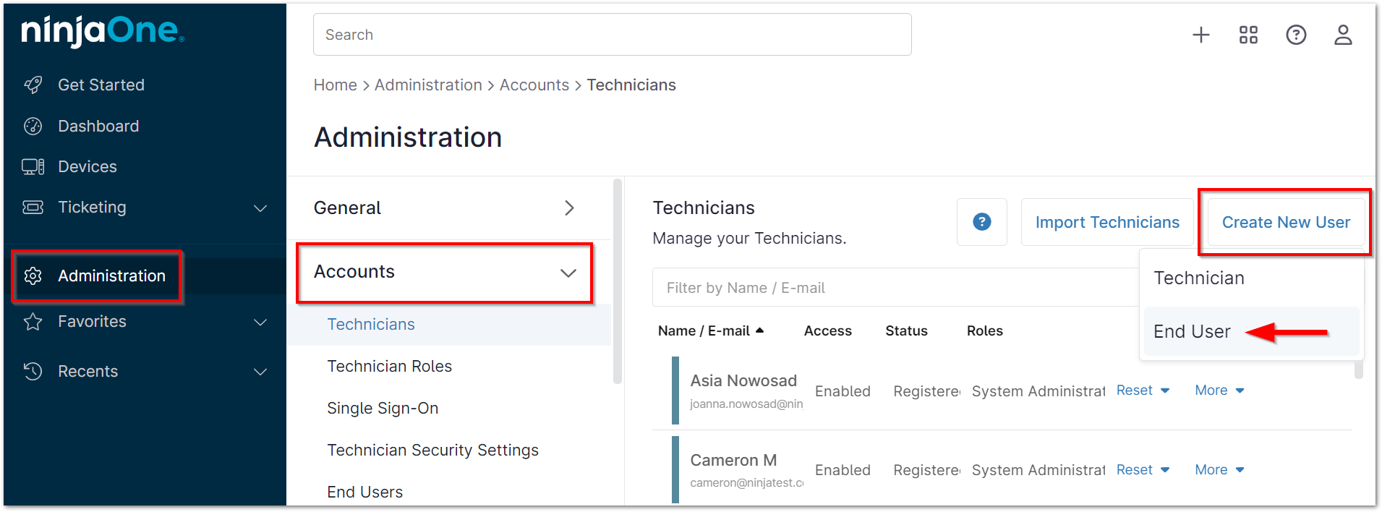Open the apps grid icon
This screenshot has width=1382, height=512.
1248,35
